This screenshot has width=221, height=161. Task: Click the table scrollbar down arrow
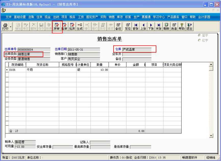coord(211,136)
